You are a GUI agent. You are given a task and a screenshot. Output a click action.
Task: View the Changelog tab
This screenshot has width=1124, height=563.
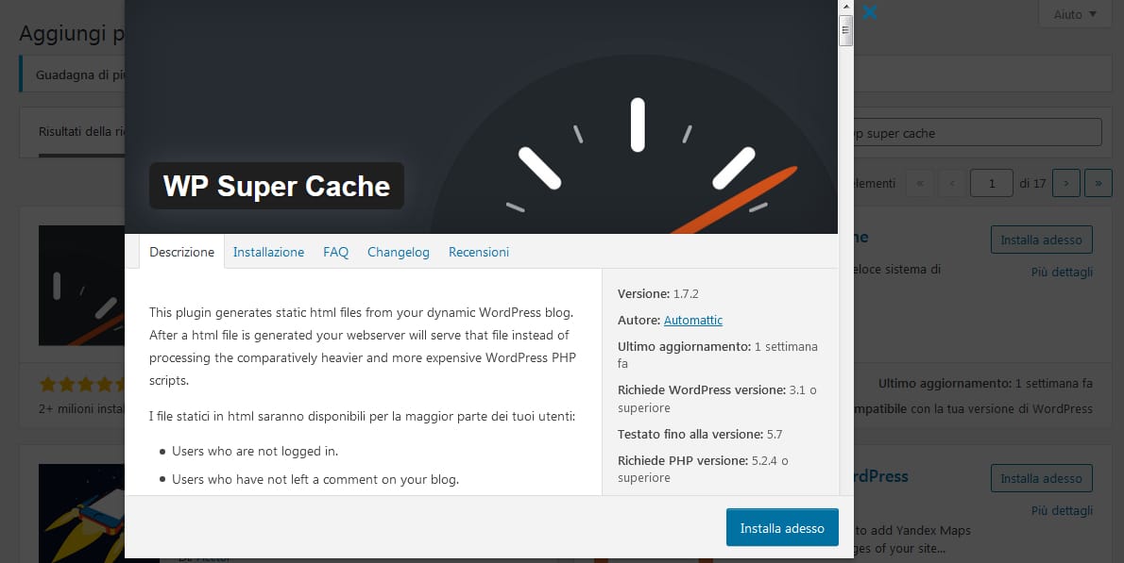(398, 252)
